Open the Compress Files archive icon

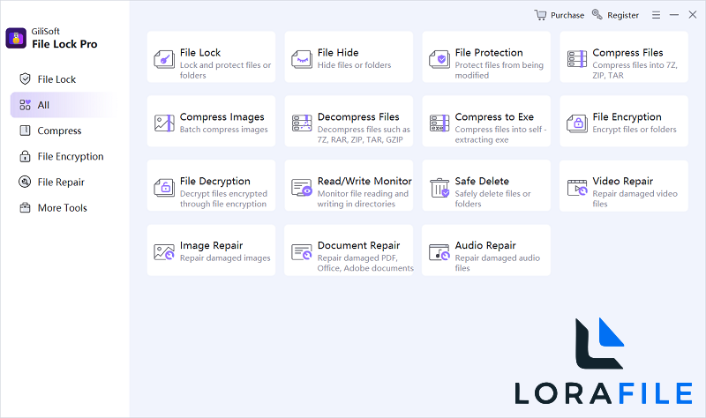coord(577,59)
